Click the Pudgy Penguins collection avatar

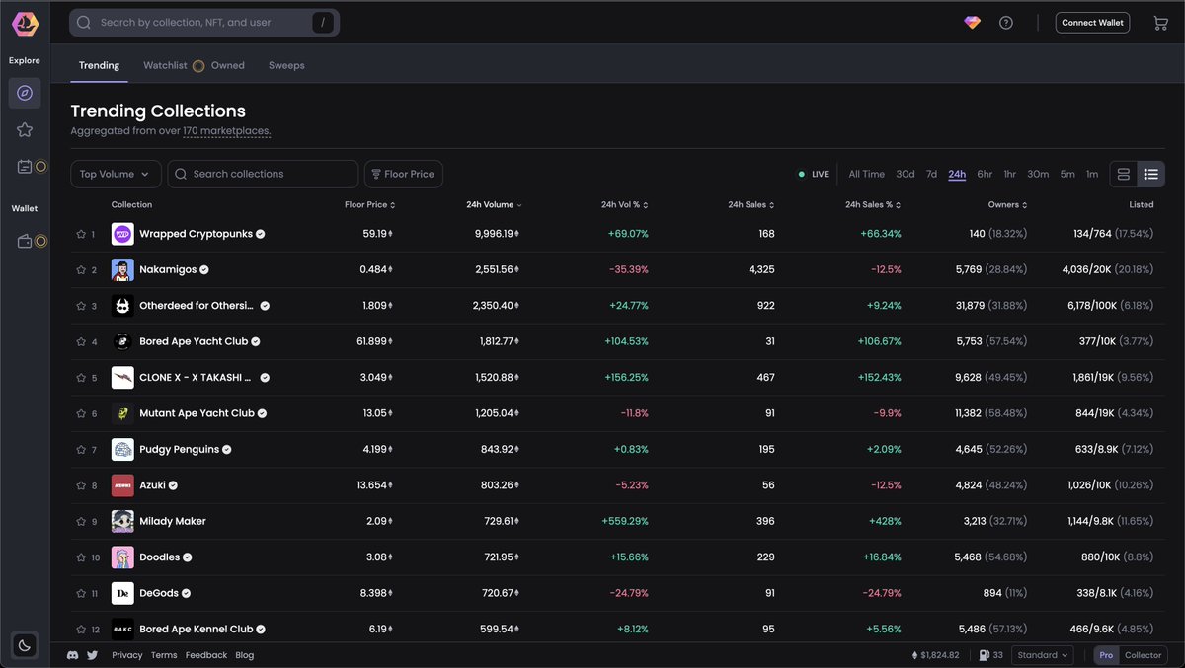[x=122, y=450]
